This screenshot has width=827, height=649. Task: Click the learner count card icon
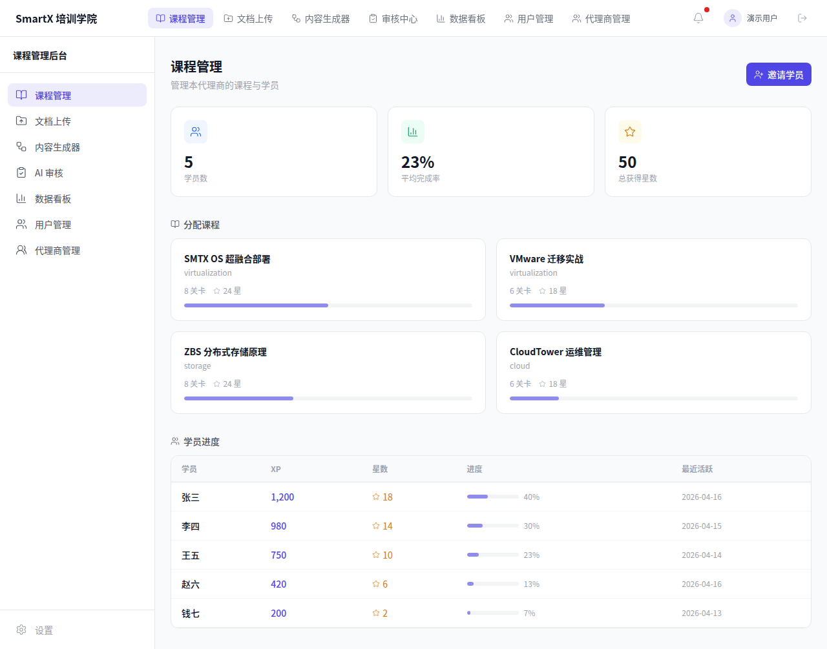(196, 132)
